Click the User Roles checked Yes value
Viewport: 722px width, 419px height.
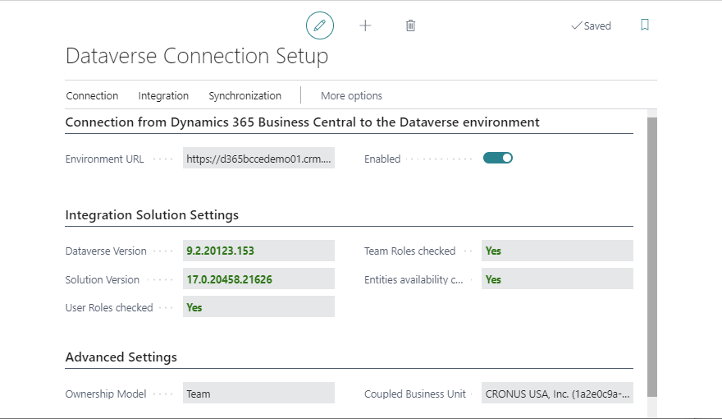pyautogui.click(x=258, y=307)
